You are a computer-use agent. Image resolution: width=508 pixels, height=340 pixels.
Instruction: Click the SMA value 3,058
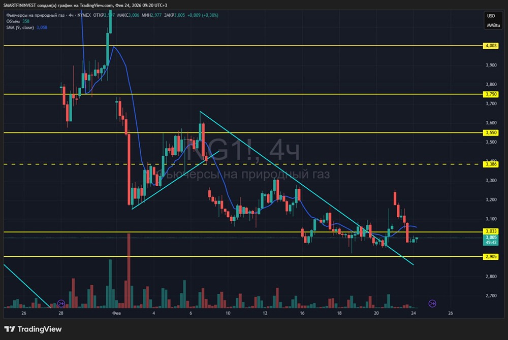pos(42,27)
